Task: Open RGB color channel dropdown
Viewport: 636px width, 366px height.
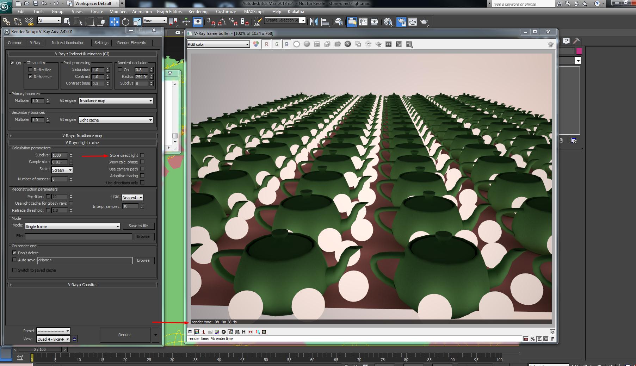Action: (218, 44)
